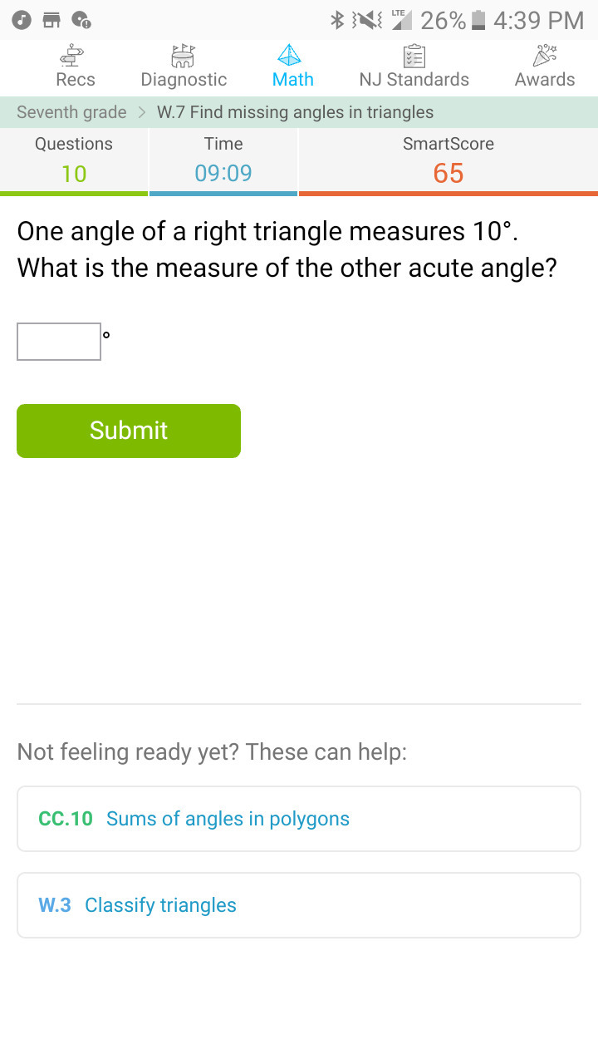Tap the music note status icon
This screenshot has height=1064, width=598.
pos(22,20)
